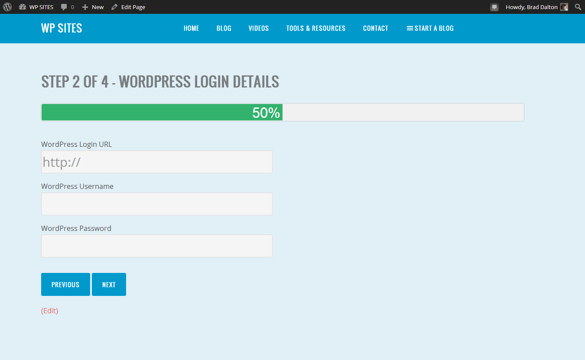Click the plus New content icon
Viewport: 585px width, 360px height.
(85, 7)
